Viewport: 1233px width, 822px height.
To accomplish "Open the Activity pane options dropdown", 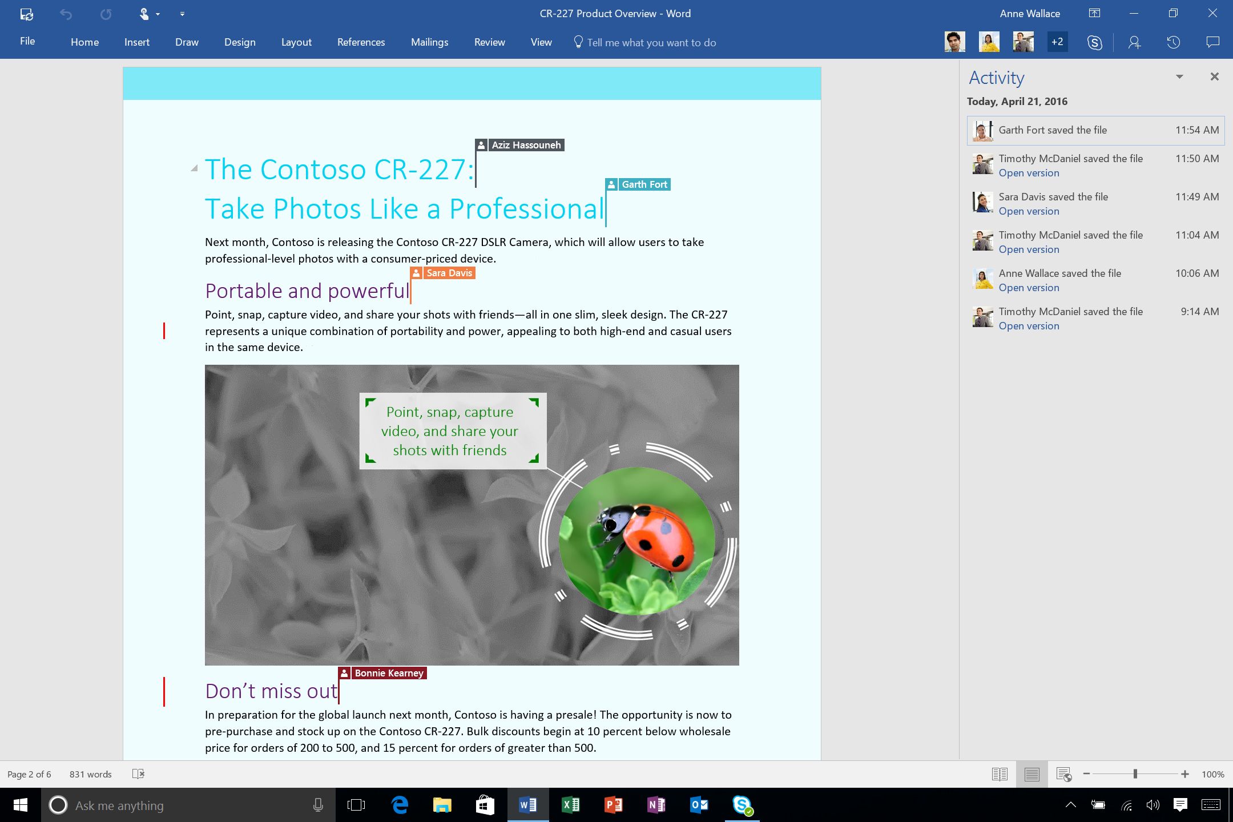I will point(1179,76).
